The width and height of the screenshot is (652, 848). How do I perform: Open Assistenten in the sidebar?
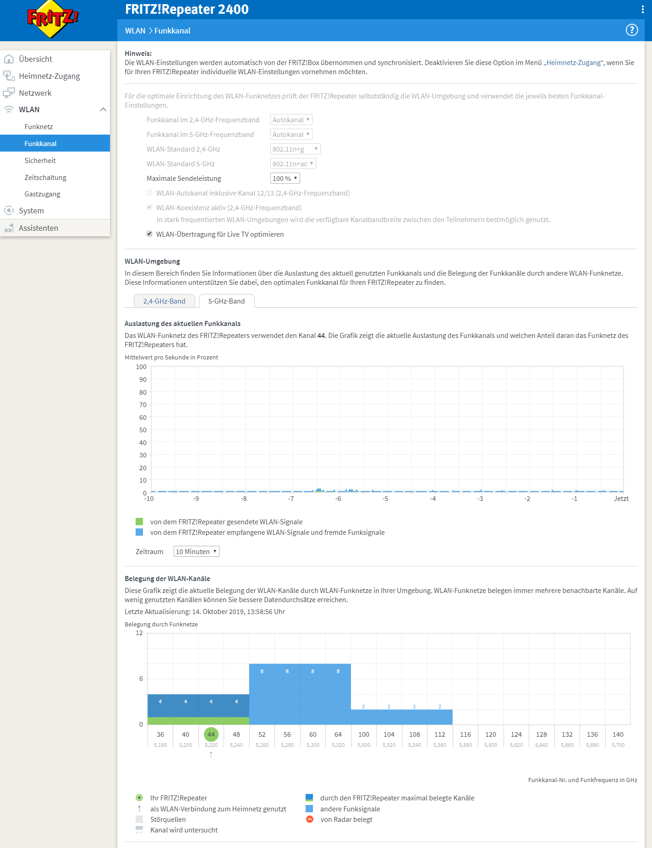pos(55,228)
